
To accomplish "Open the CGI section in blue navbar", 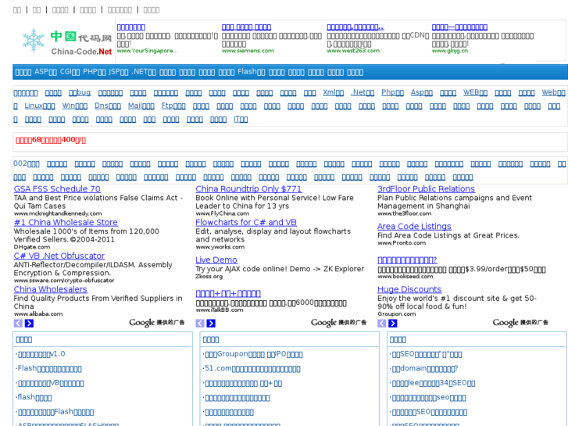I will tap(70, 72).
